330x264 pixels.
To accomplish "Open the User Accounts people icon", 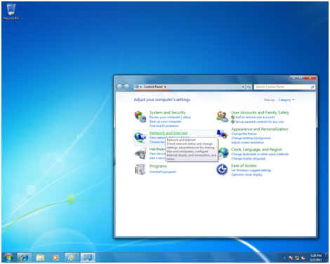I will click(x=222, y=116).
